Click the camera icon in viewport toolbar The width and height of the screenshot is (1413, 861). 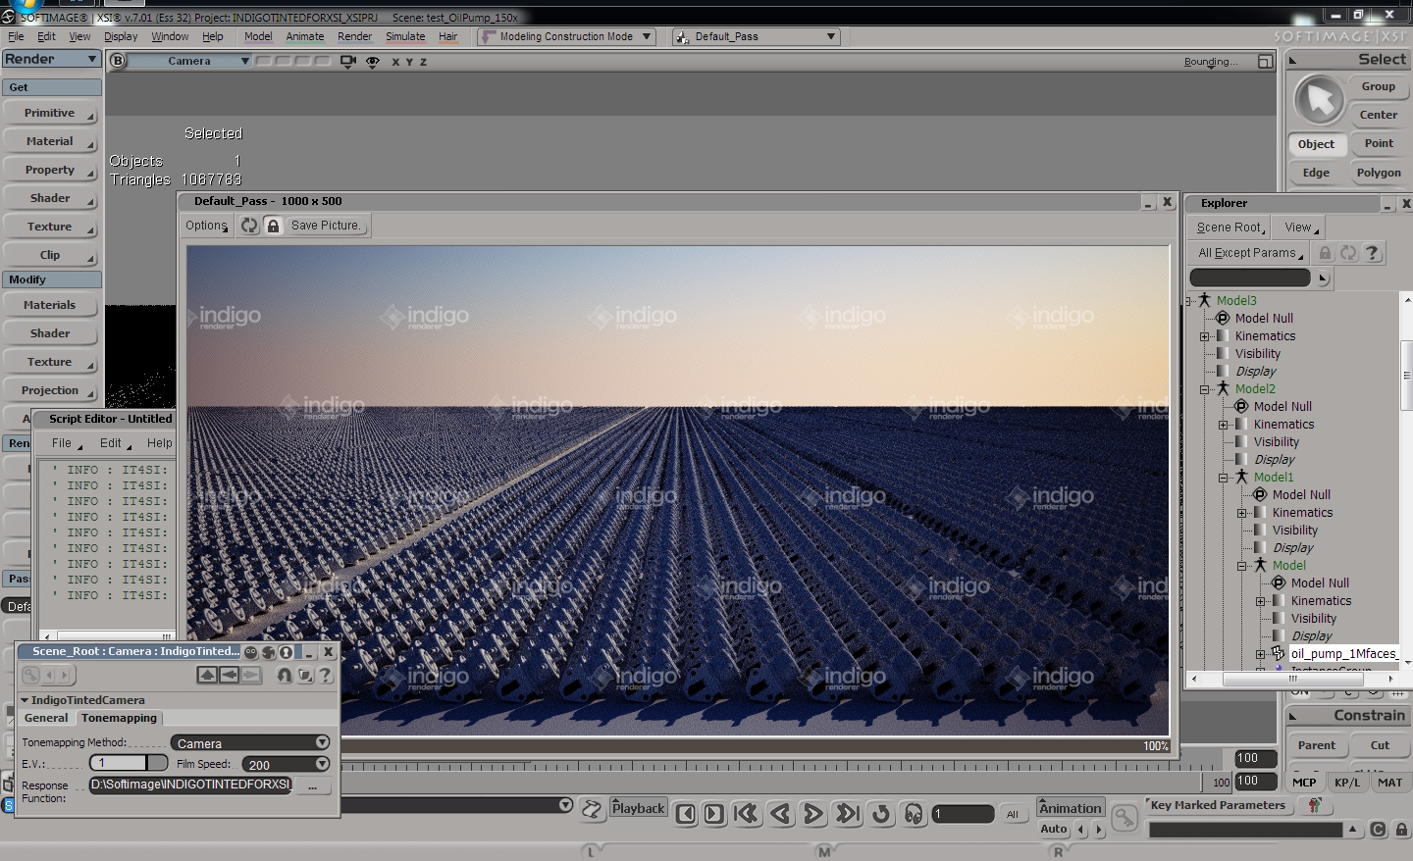347,61
